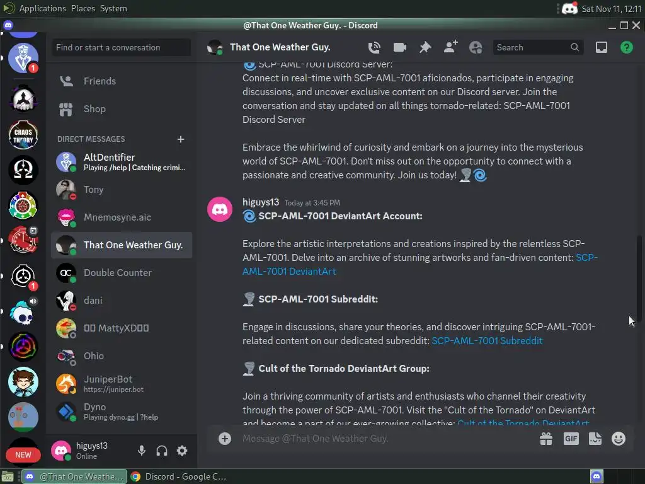The height and width of the screenshot is (484, 645).
Task: Open Friends in the sidebar
Action: 122,81
